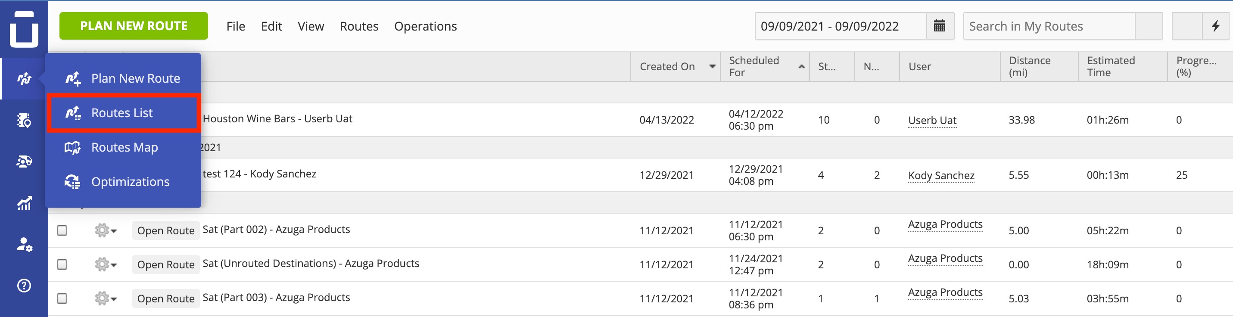The height and width of the screenshot is (317, 1233).
Task: Click the lightning bolt quick actions icon
Action: (x=1215, y=26)
